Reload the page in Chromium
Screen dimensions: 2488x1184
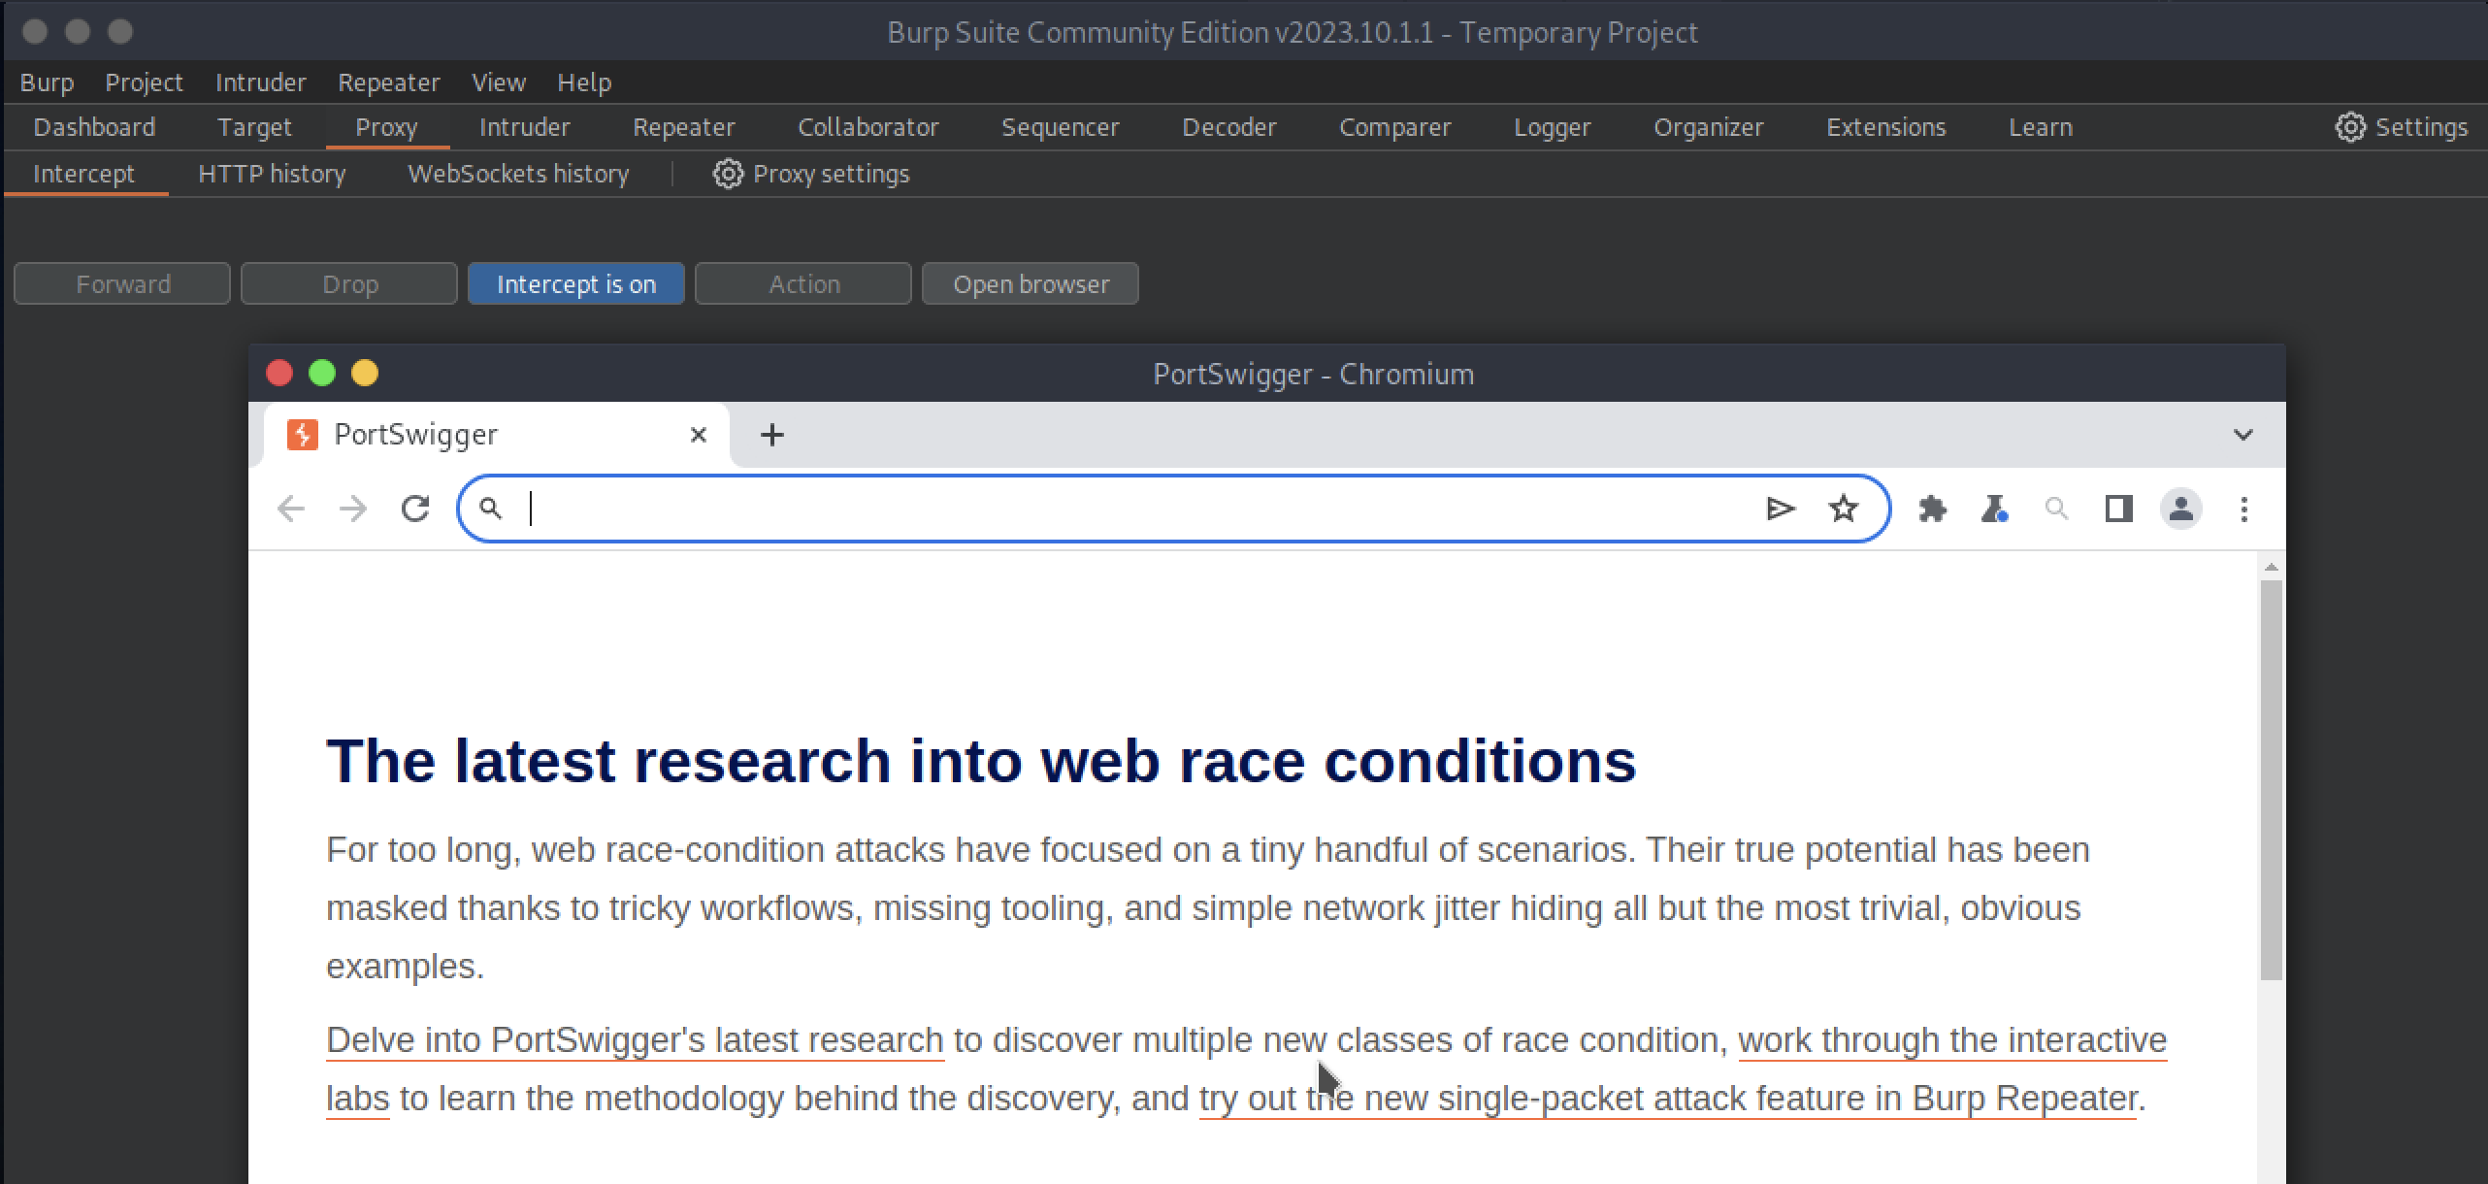[415, 509]
